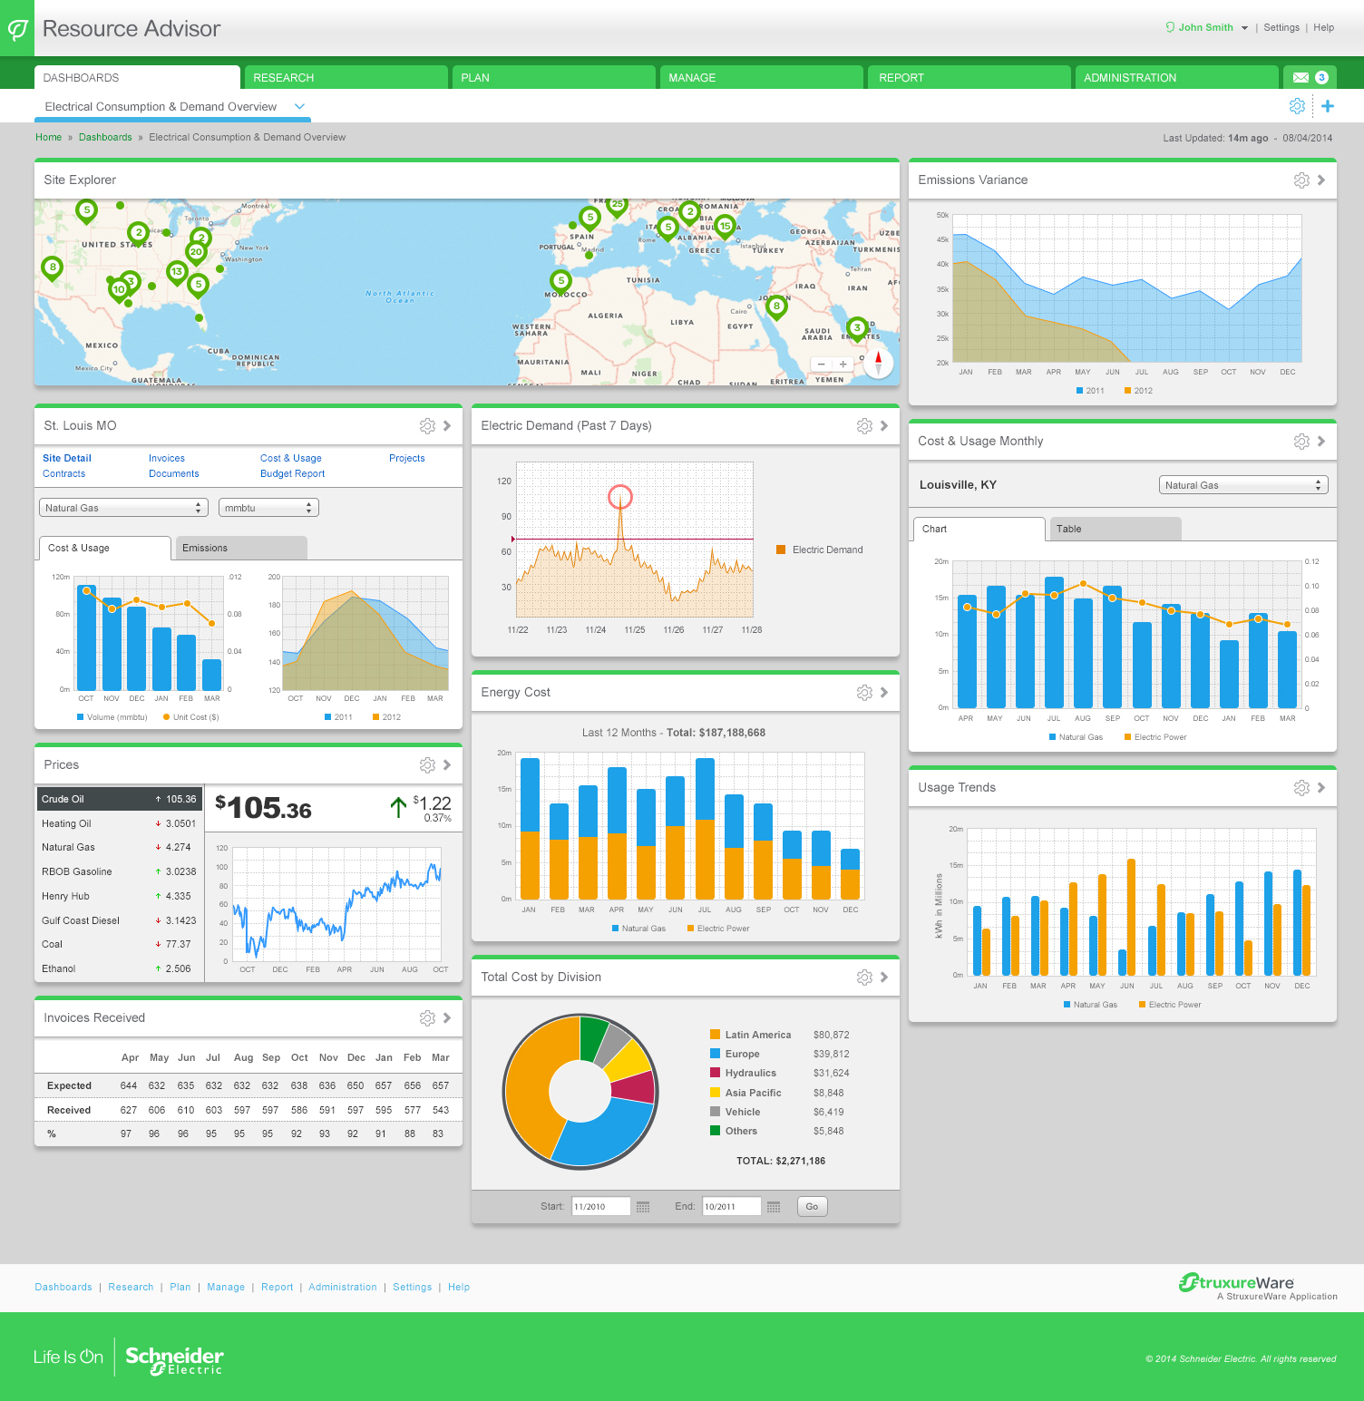The height and width of the screenshot is (1401, 1364).
Task: Click the Resource Advisor leaf logo
Action: (x=17, y=29)
